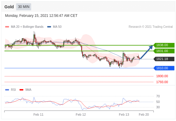Toggle MA 20 + Bollinger Bands legend swatch
176x121 pixels.
[7, 27]
